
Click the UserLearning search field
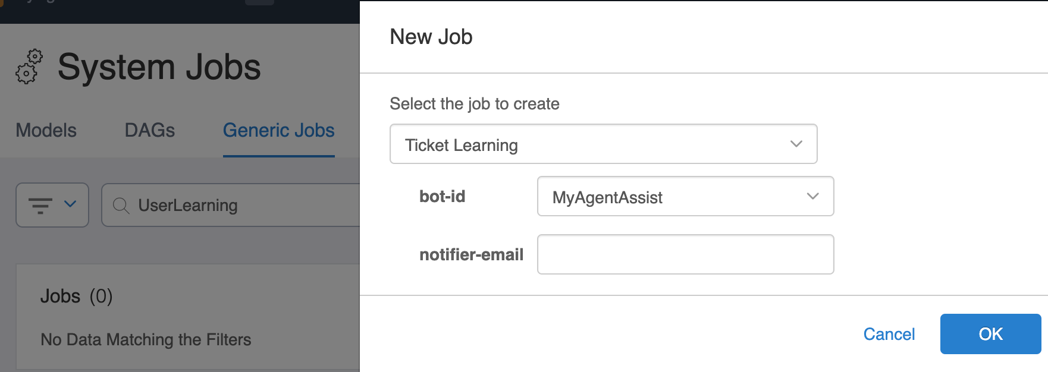[231, 205]
